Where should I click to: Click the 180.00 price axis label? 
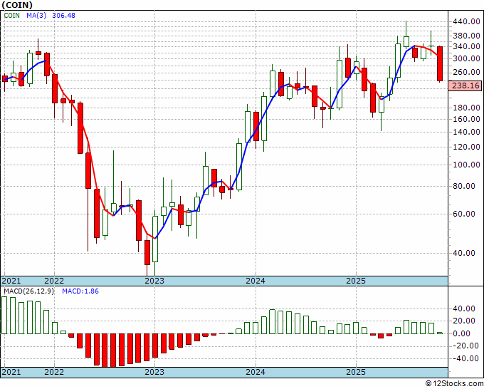click(466, 108)
